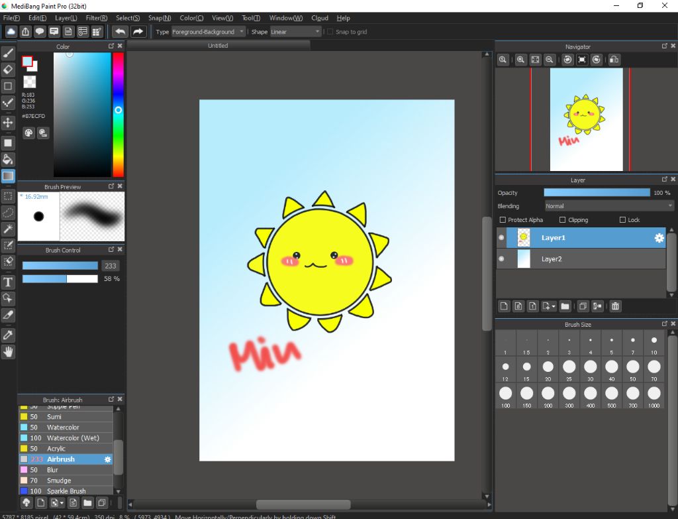Expand add-brush dropdown arrow in Brush panel
678x519 pixels.
pos(62,503)
